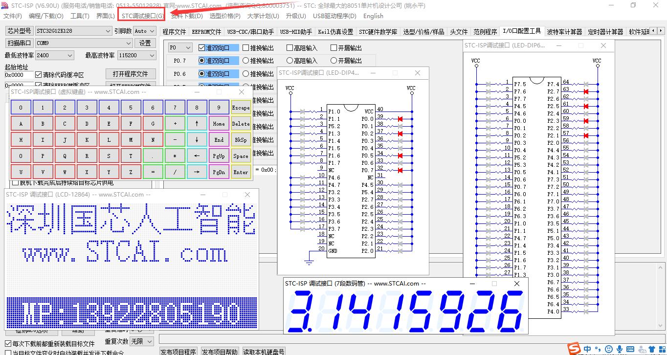667x355 pixels.
Task: Click the BkSp key on virtual keyboard
Action: click(241, 140)
